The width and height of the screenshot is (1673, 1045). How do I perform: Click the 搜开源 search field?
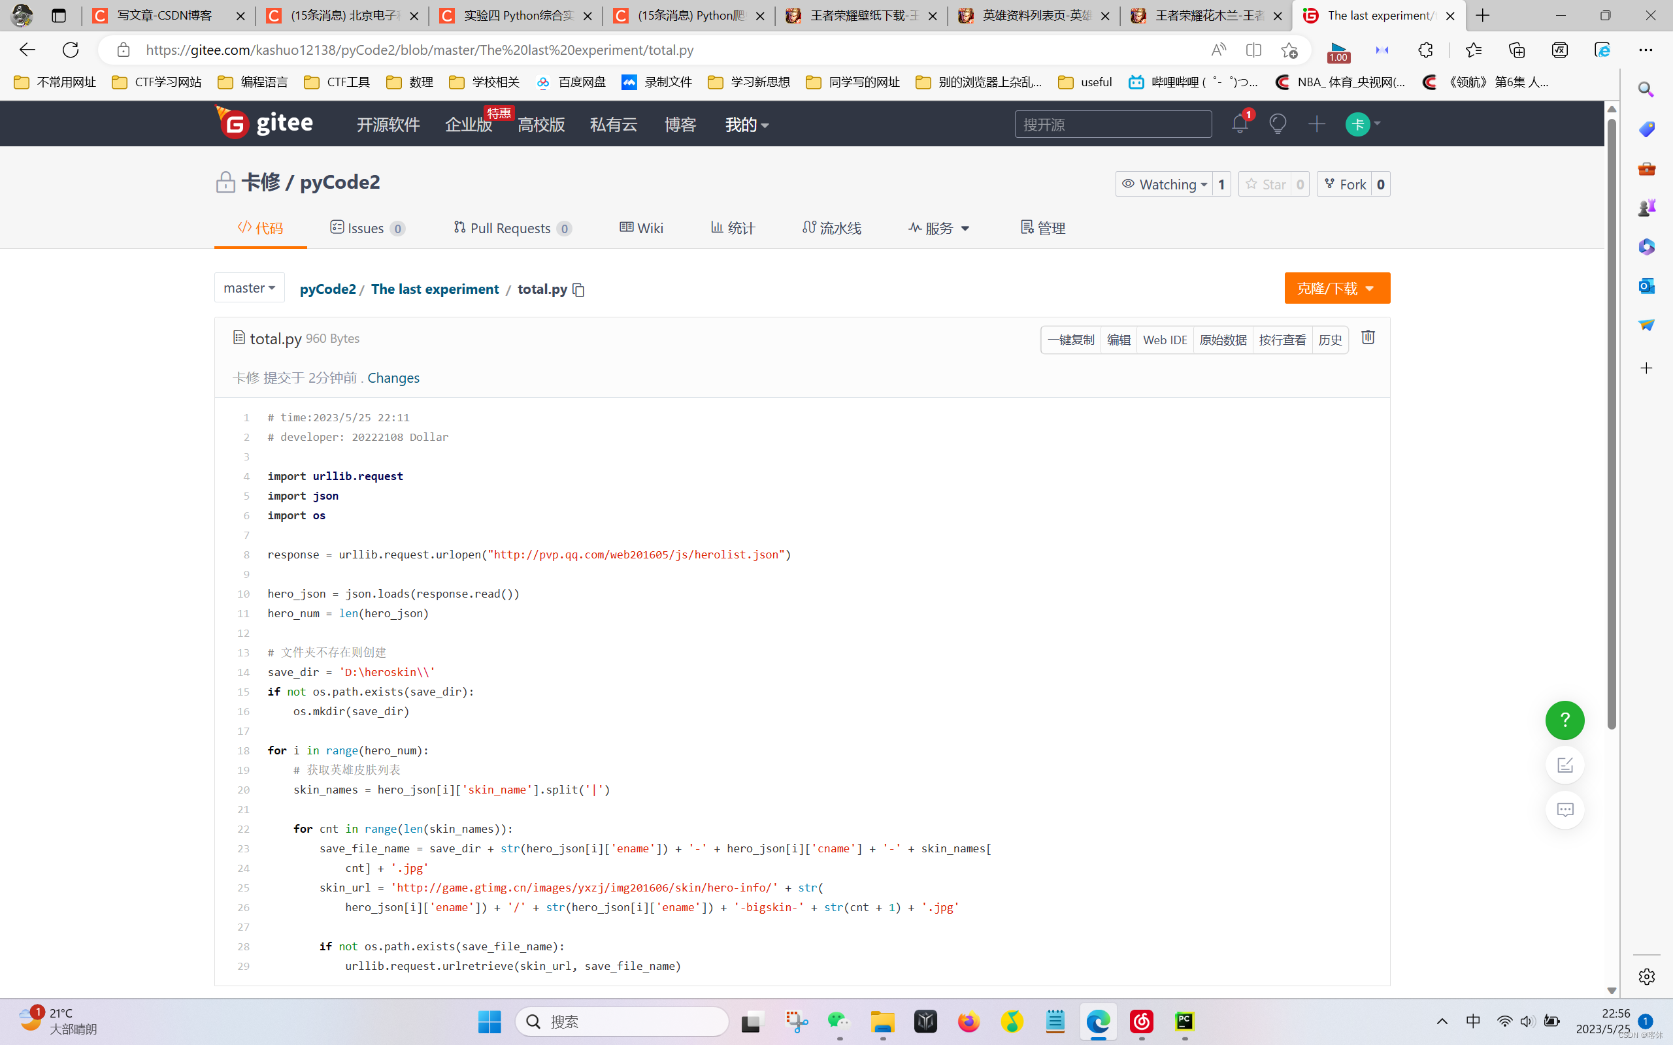1112,124
